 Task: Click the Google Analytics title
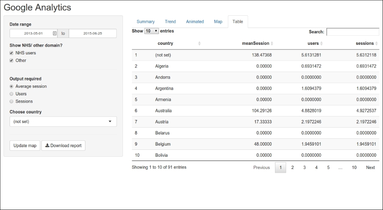[38, 7]
